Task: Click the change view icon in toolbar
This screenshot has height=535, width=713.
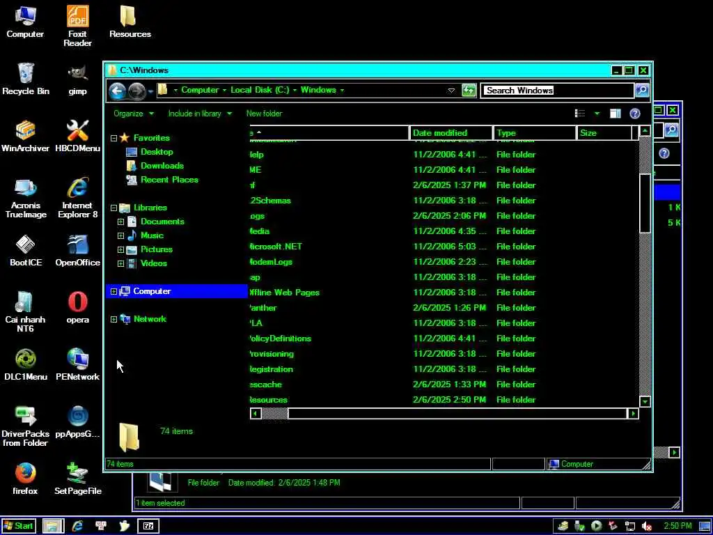Action: pos(580,114)
